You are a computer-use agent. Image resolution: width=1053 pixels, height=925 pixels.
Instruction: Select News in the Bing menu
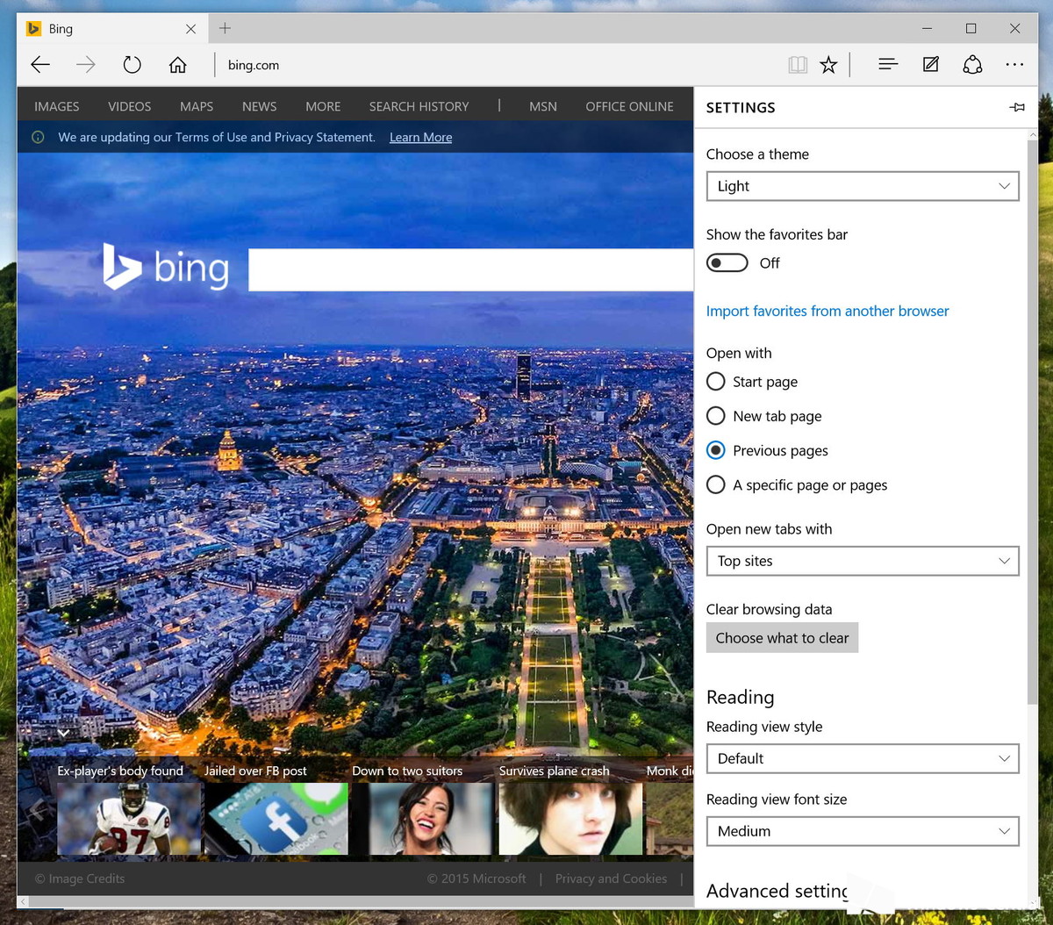(x=260, y=106)
